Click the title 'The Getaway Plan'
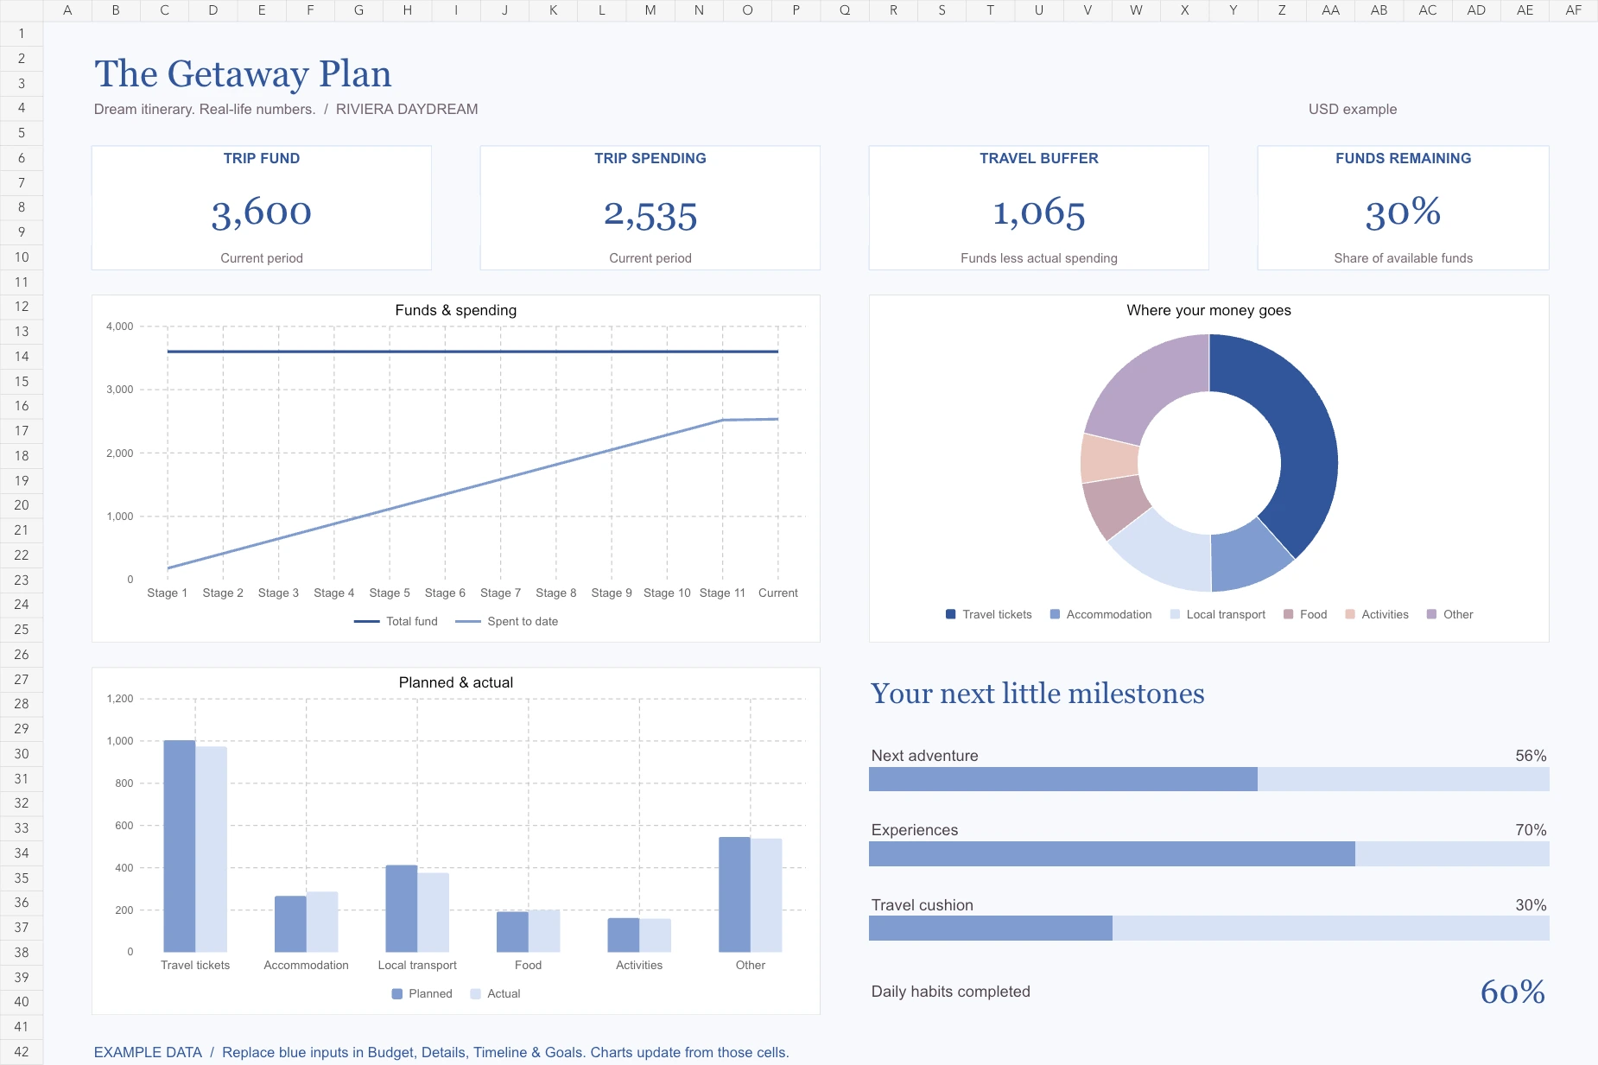This screenshot has width=1598, height=1065. pos(243,74)
